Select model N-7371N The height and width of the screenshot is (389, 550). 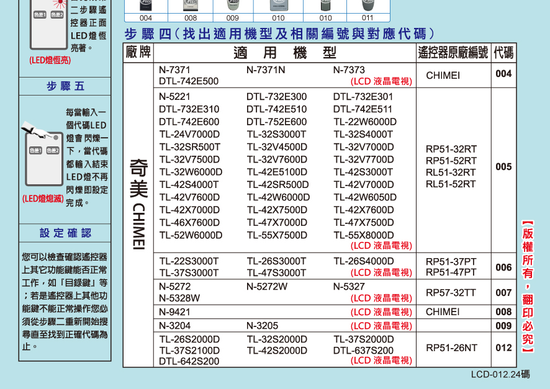266,70
